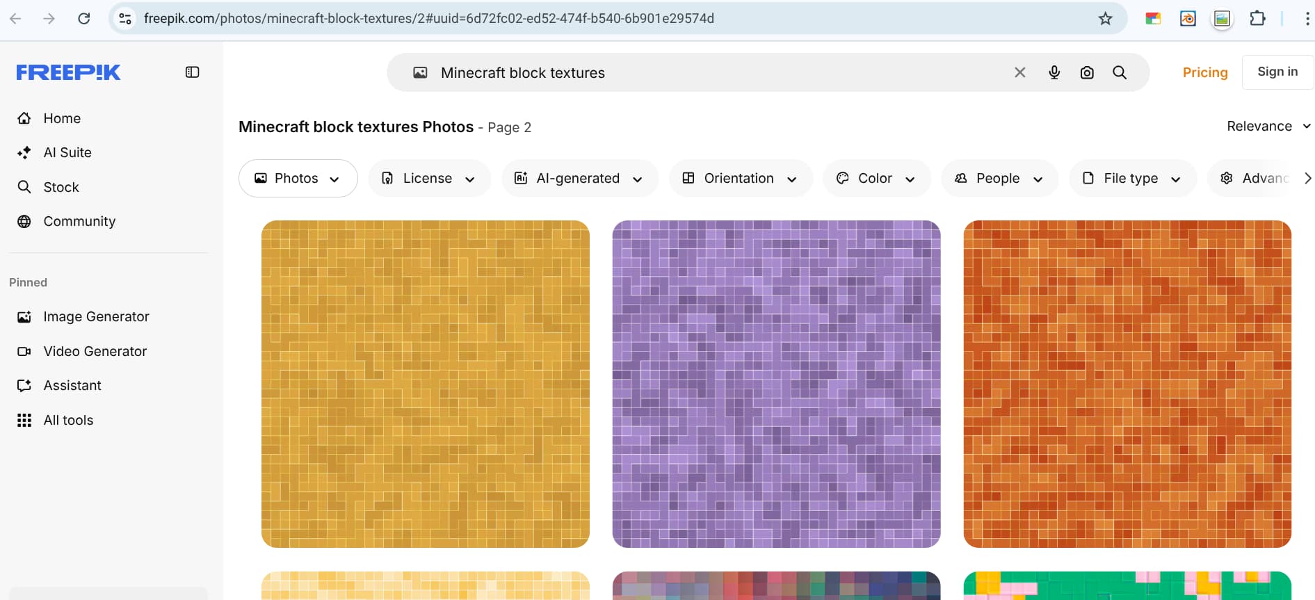Open the AI-generated filter dropdown
The width and height of the screenshot is (1315, 600).
click(x=579, y=179)
